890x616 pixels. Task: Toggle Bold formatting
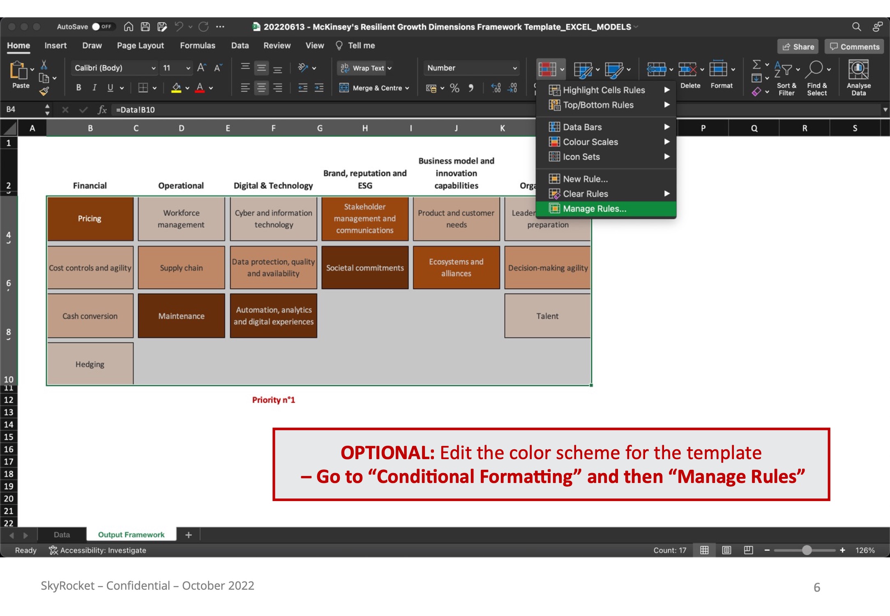point(78,87)
